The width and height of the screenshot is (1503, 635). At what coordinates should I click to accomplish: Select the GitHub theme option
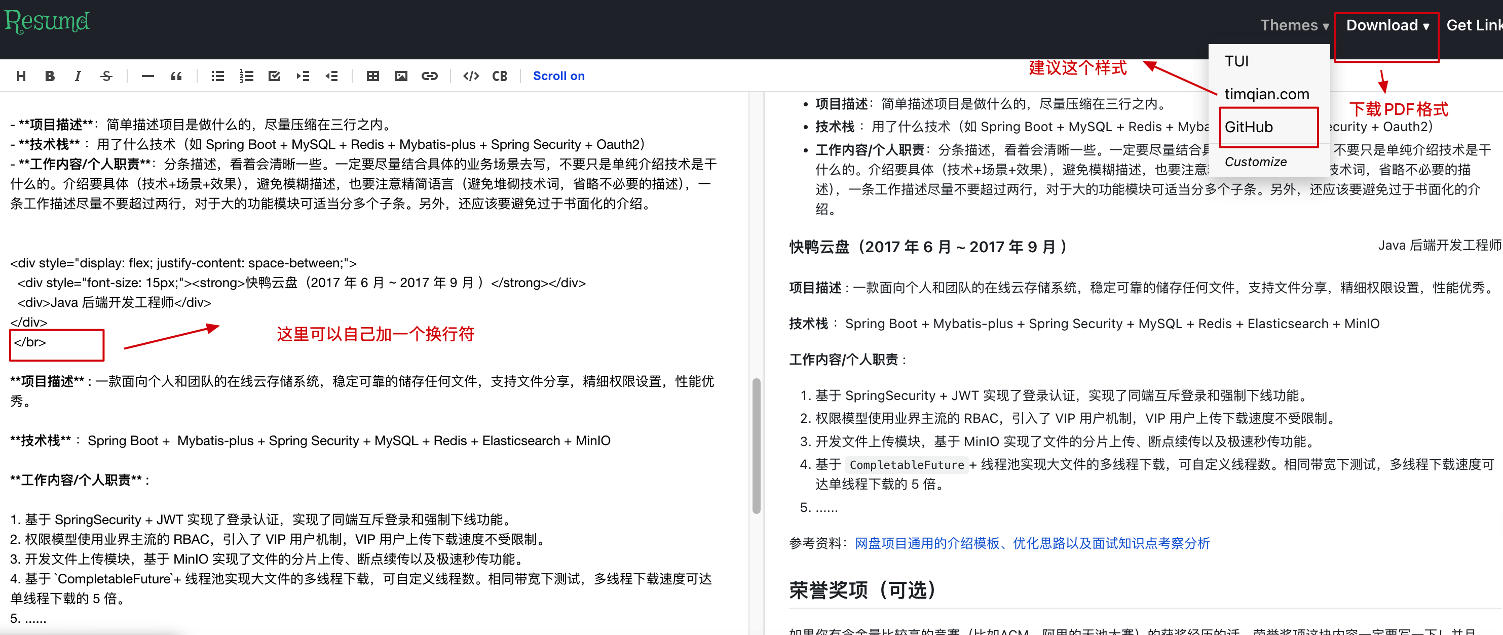tap(1249, 127)
